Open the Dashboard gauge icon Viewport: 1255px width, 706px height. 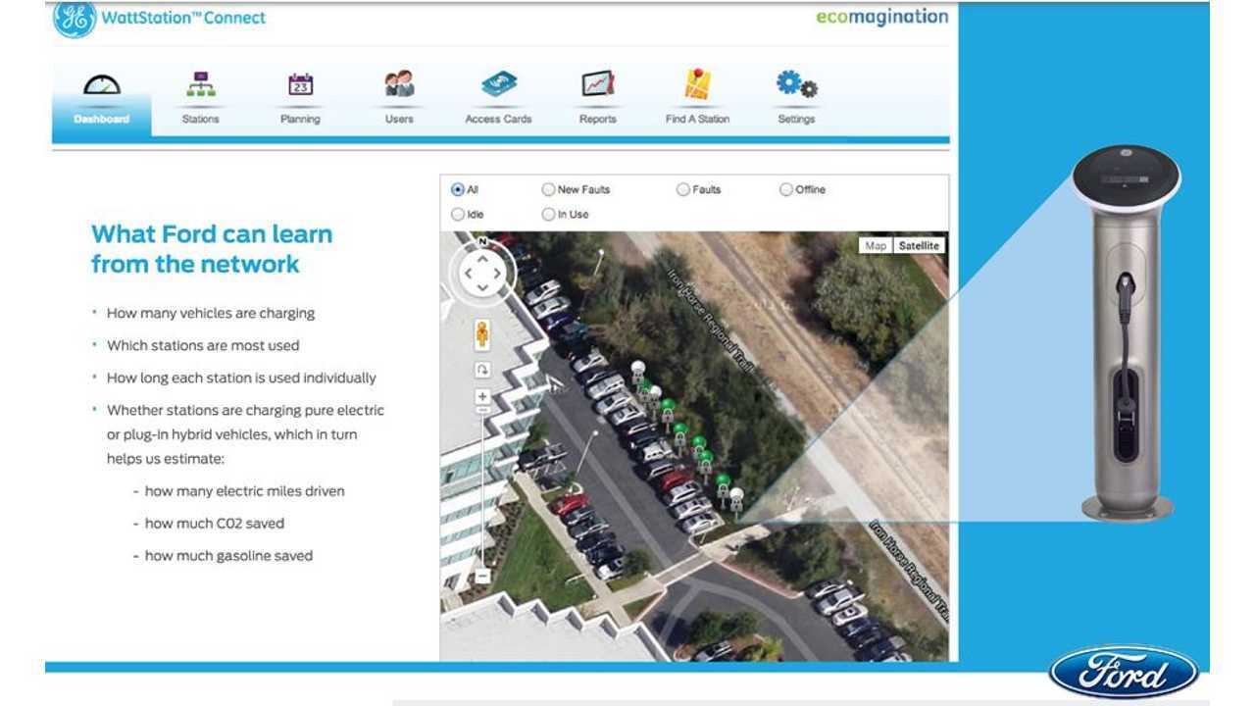point(102,85)
